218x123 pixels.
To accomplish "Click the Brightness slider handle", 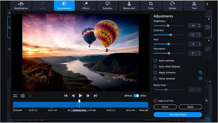I will [x=168, y=26].
